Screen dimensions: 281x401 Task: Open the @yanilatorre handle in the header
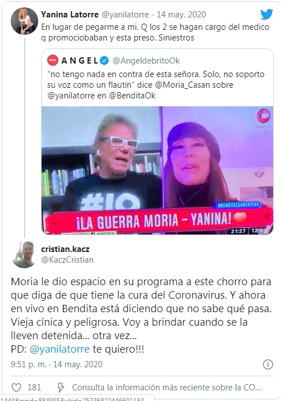click(x=125, y=15)
